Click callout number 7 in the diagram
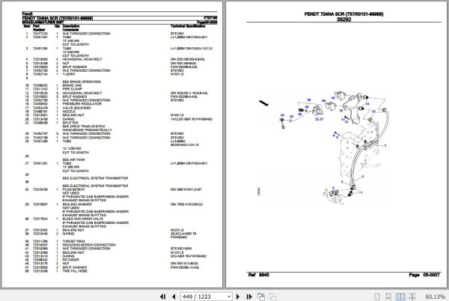 tap(385, 146)
